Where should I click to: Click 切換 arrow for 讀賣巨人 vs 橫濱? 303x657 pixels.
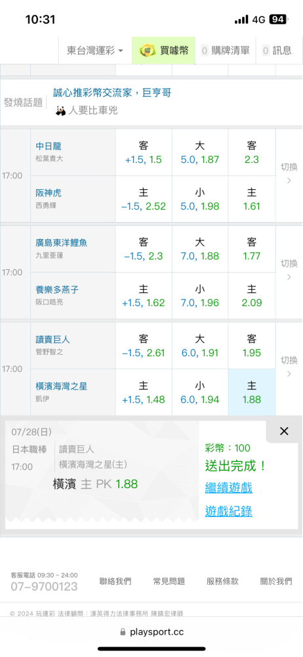(x=289, y=367)
